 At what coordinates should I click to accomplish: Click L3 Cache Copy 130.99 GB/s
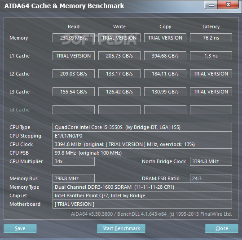click(165, 92)
